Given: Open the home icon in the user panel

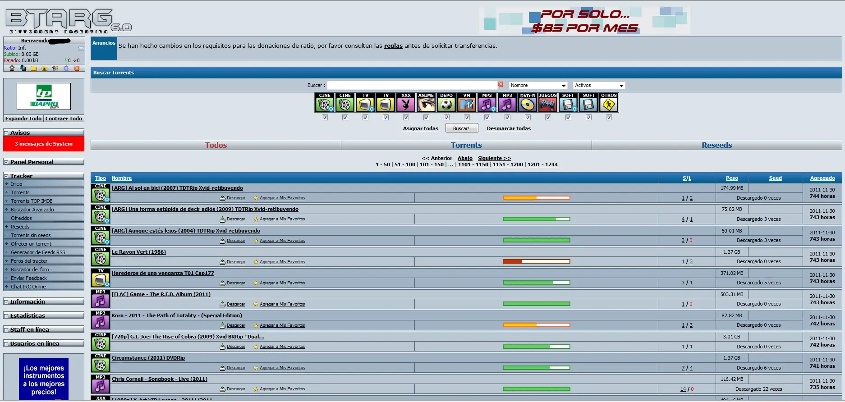Looking at the screenshot, I should tap(12, 69).
